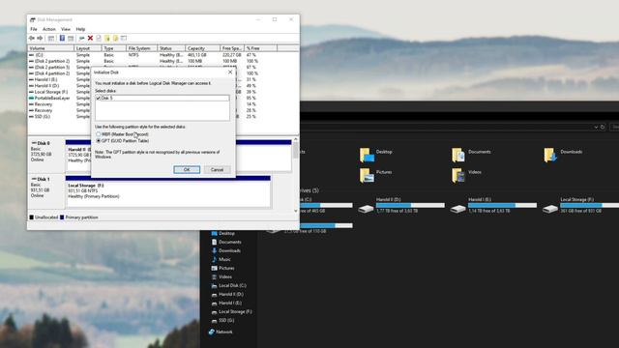Click the red X delete icon in toolbar
Image resolution: width=619 pixels, height=348 pixels.
click(90, 39)
